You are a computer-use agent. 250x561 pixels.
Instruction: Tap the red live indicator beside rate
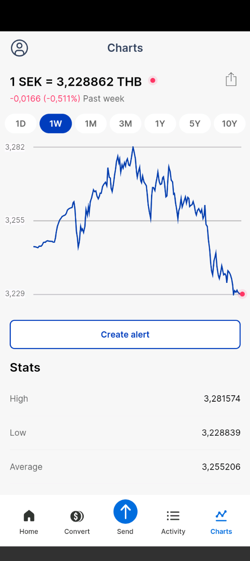point(152,81)
